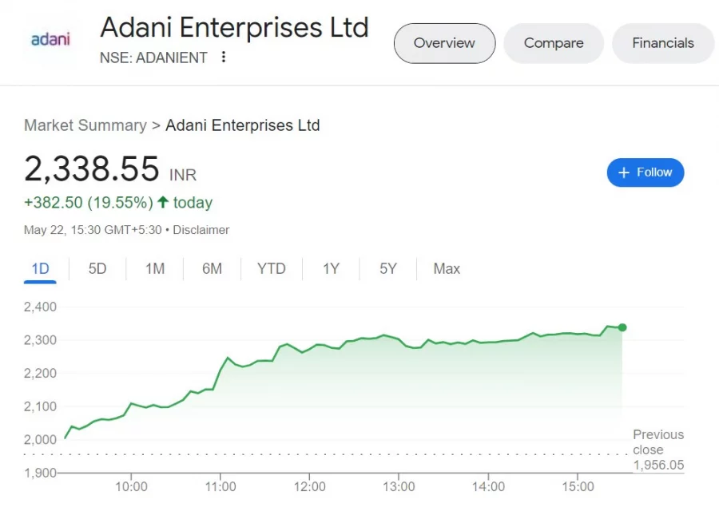Select the 1D chart range
Viewport: 719px width, 507px height.
(40, 268)
